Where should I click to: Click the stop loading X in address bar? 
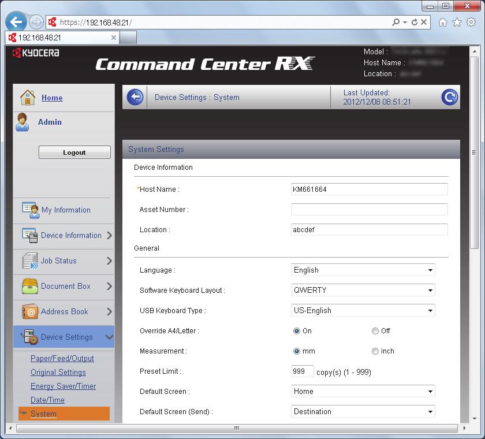[x=424, y=22]
